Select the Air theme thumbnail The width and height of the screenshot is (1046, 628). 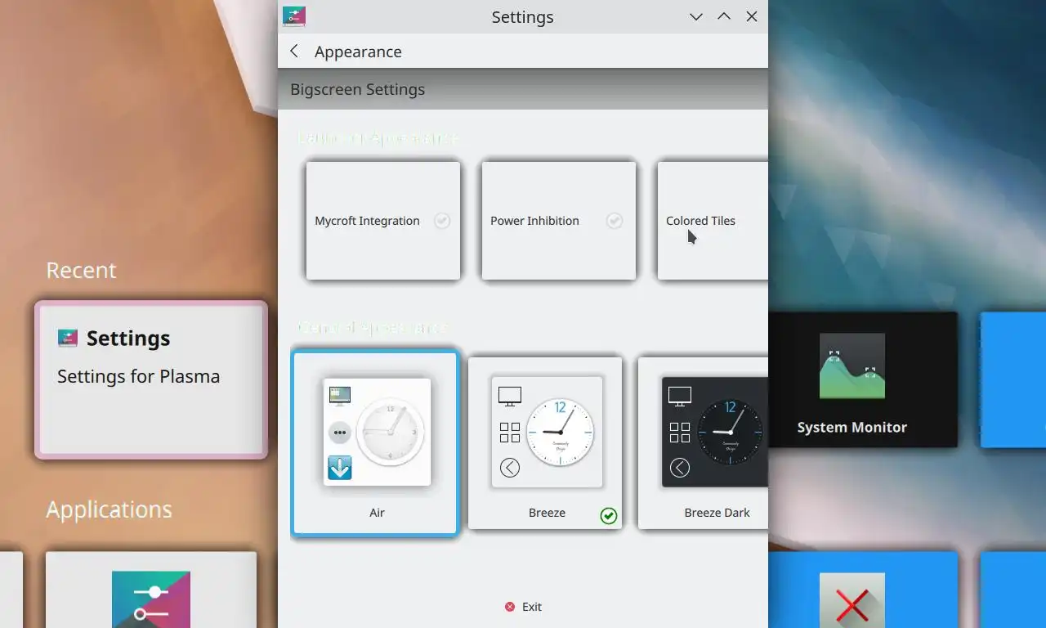[375, 442]
